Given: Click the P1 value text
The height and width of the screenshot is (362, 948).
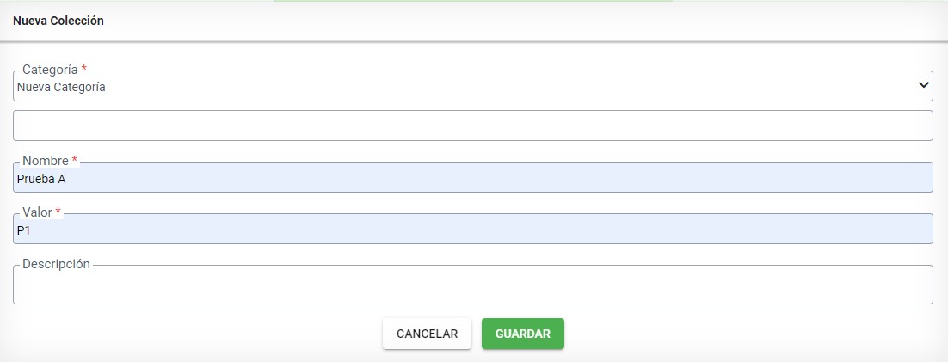Looking at the screenshot, I should click(24, 231).
